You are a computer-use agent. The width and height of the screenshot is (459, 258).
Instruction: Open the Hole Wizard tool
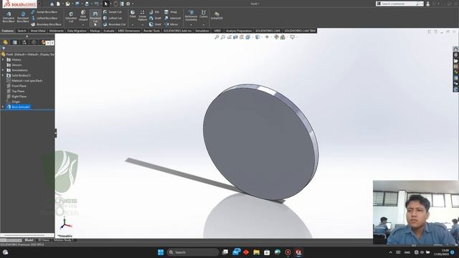click(x=83, y=16)
